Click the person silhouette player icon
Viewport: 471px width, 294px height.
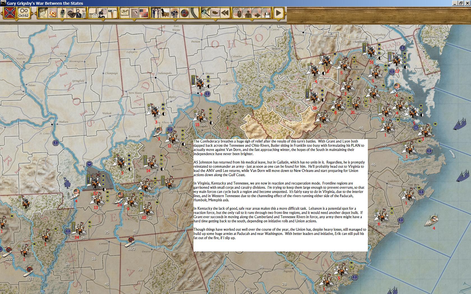[247, 13]
